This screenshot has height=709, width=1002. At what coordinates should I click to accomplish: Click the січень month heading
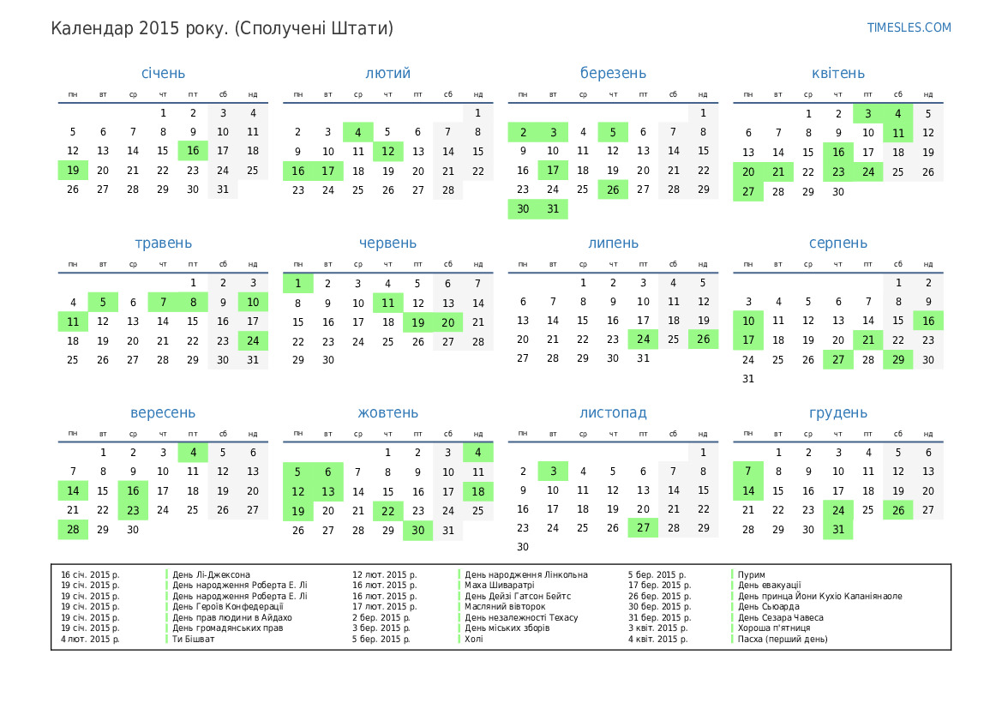[163, 74]
